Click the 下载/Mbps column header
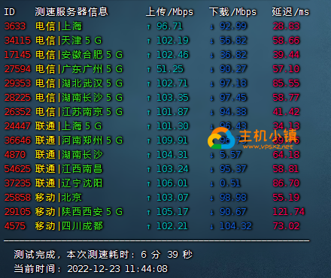The height and width of the screenshot is (278, 331). [233, 12]
